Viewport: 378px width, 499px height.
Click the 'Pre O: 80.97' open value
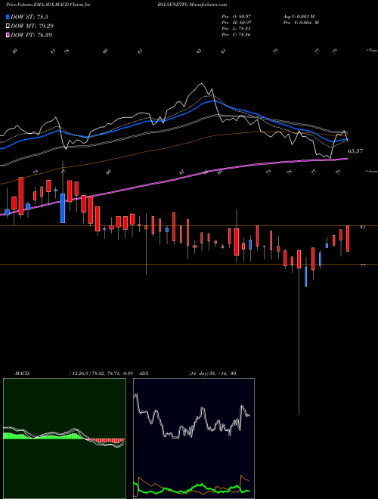[237, 17]
